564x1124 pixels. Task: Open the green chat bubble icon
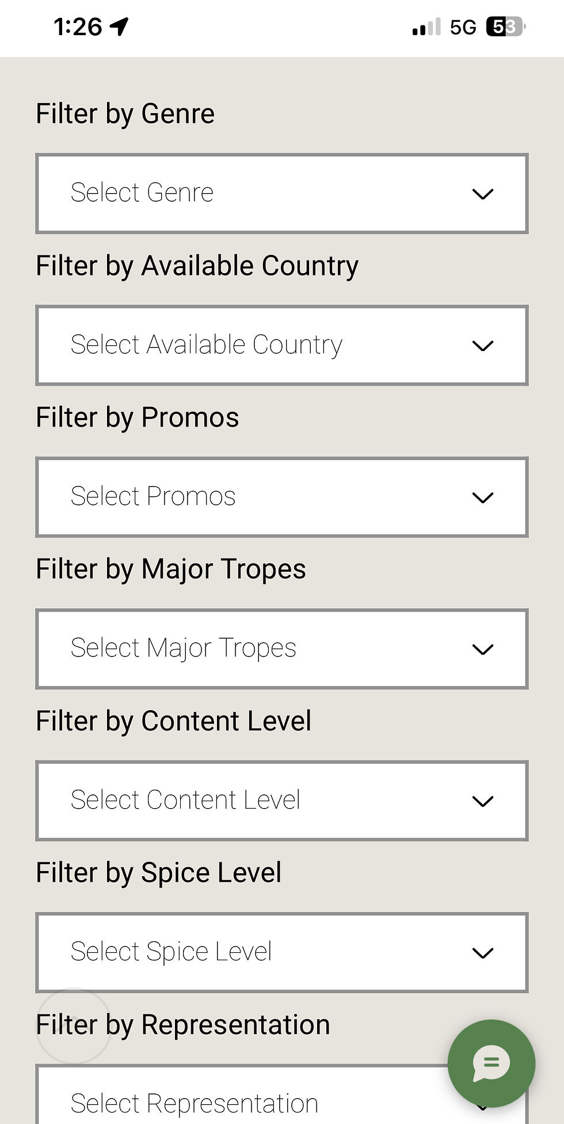(491, 1063)
